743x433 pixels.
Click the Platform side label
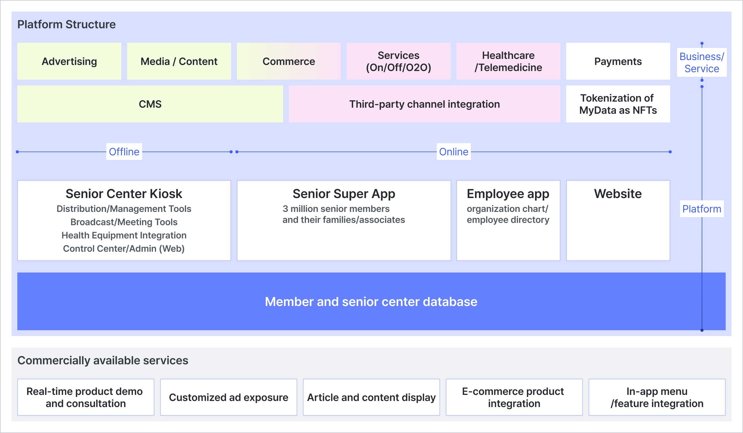[x=702, y=209]
